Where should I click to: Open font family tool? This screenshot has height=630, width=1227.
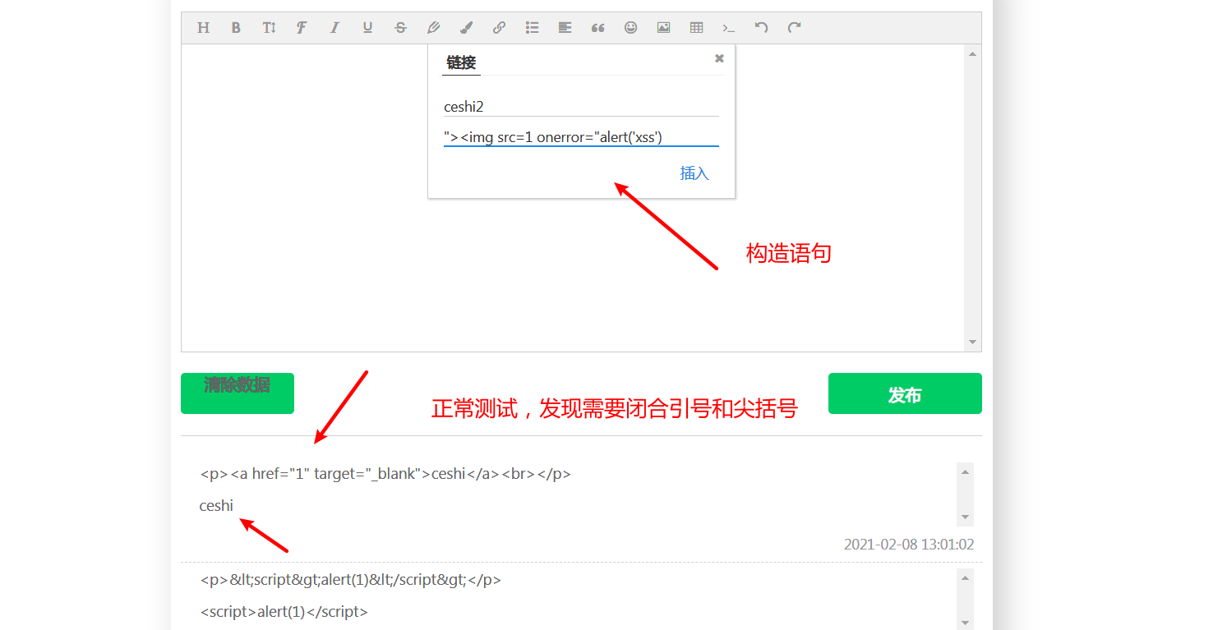[302, 28]
